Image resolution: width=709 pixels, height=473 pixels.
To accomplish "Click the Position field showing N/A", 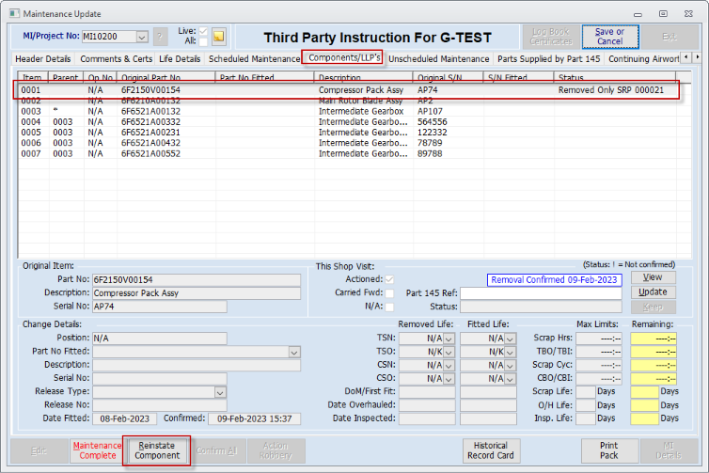I will point(160,339).
